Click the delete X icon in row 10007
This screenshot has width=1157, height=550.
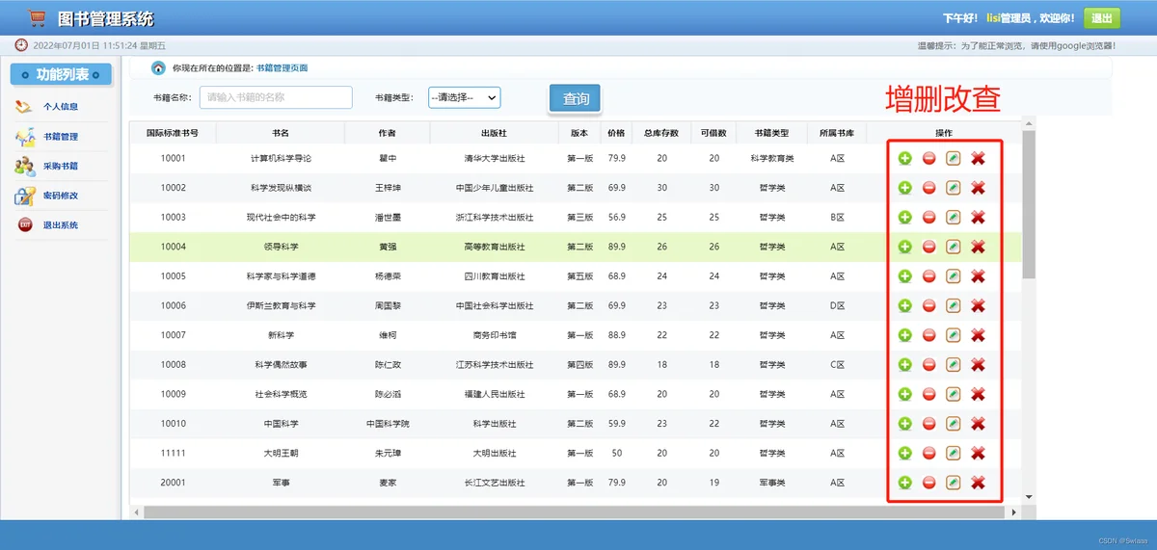pos(978,335)
